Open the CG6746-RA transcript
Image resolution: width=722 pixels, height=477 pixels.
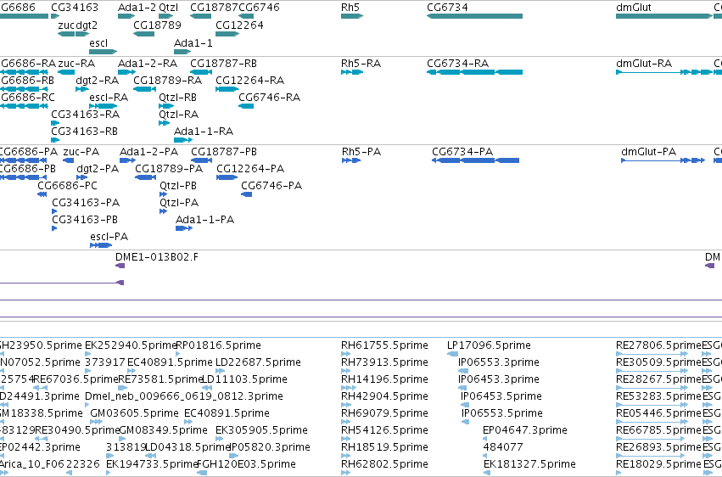coord(246,106)
